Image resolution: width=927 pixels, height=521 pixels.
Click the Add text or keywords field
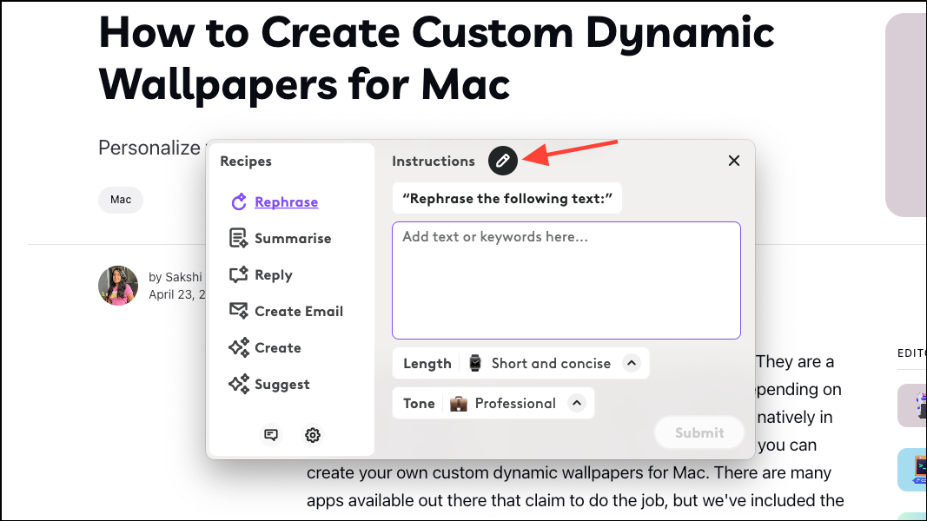click(x=566, y=280)
